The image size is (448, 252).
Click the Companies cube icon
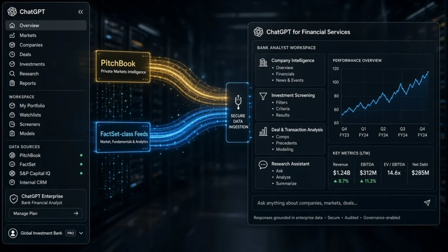tap(12, 45)
